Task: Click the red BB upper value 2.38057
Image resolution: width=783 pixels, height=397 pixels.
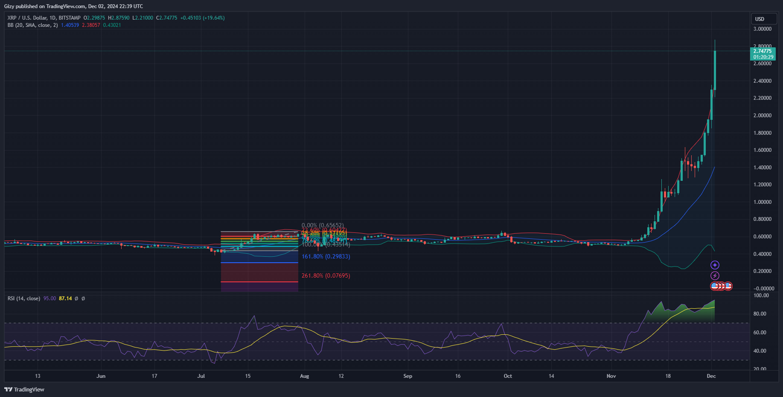Action: tap(91, 25)
